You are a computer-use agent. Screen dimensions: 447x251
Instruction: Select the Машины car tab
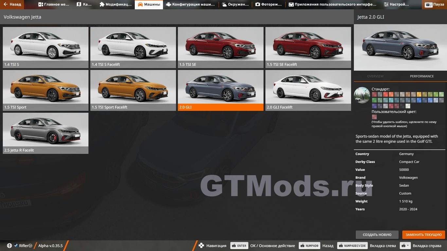coord(149,5)
